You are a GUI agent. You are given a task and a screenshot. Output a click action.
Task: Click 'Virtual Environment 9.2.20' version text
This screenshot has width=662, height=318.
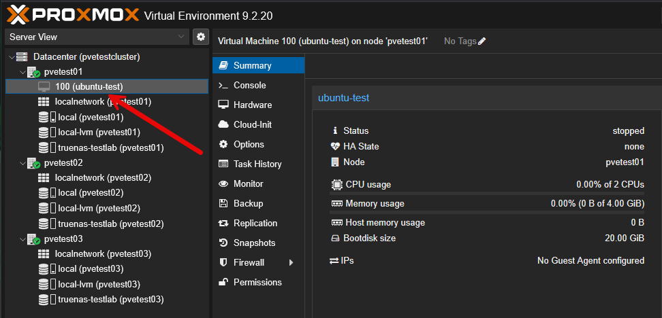tap(208, 16)
